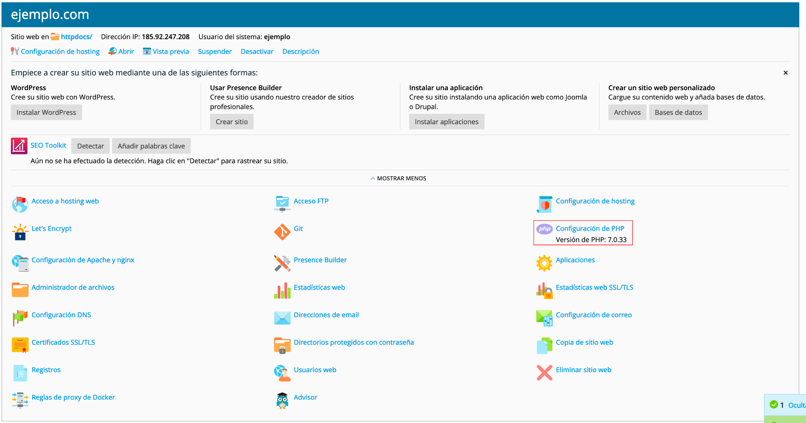Click the Bases de datos button
Viewport: 806px width, 423px height.
pos(678,112)
